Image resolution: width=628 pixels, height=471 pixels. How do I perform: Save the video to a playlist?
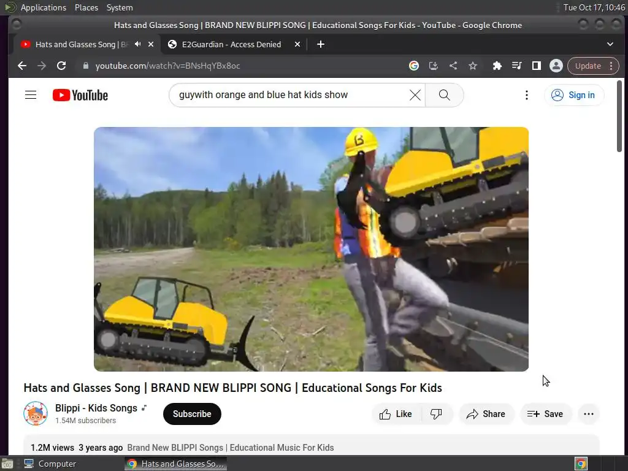tap(545, 414)
